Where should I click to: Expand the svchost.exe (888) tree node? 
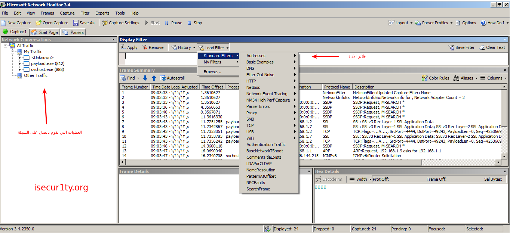point(20,69)
